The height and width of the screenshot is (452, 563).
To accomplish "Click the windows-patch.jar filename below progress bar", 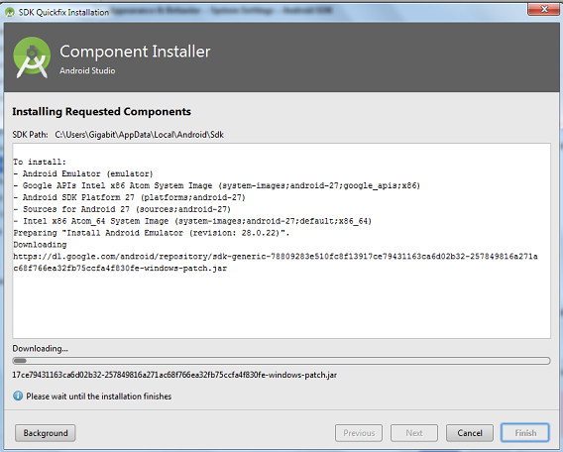I will [174, 375].
